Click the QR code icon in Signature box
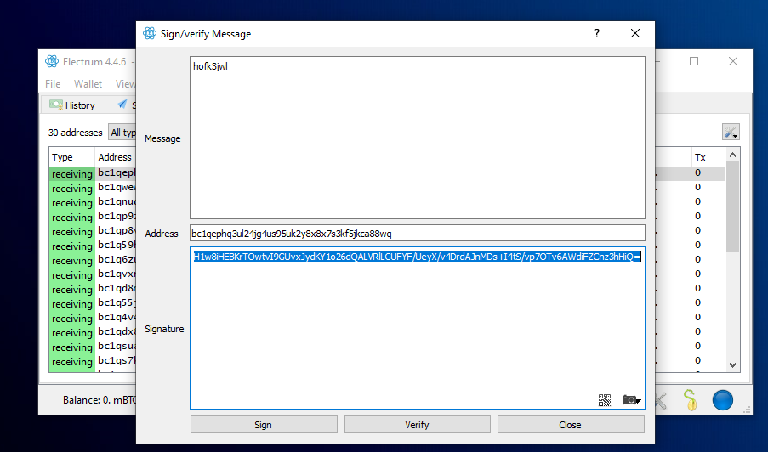This screenshot has height=452, width=768. [605, 399]
